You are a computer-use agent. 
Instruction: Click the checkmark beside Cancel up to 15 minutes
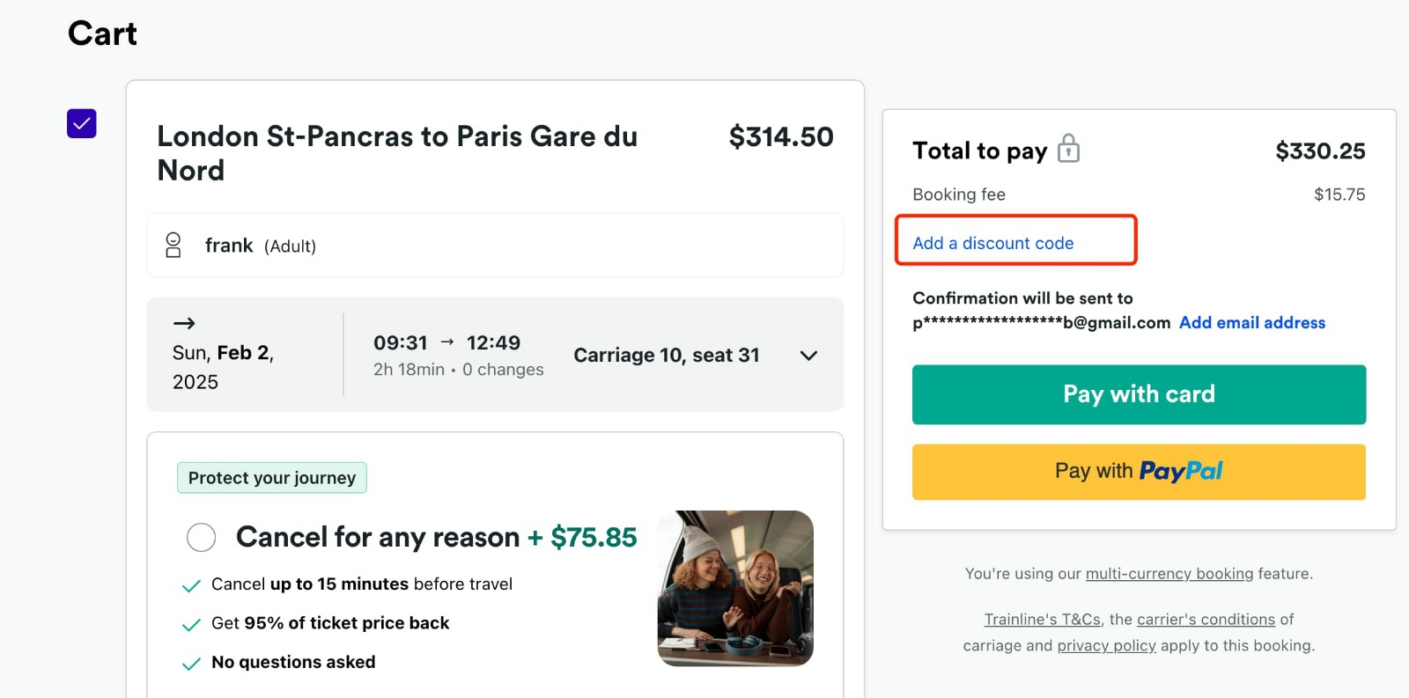pyautogui.click(x=190, y=584)
